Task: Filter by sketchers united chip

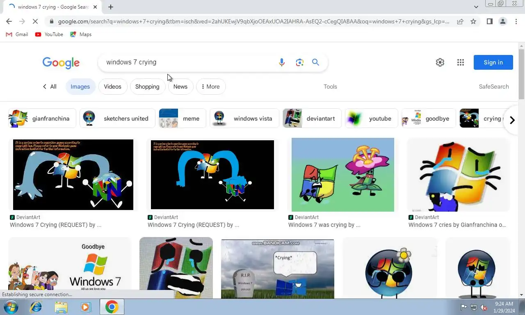Action: pos(117,119)
